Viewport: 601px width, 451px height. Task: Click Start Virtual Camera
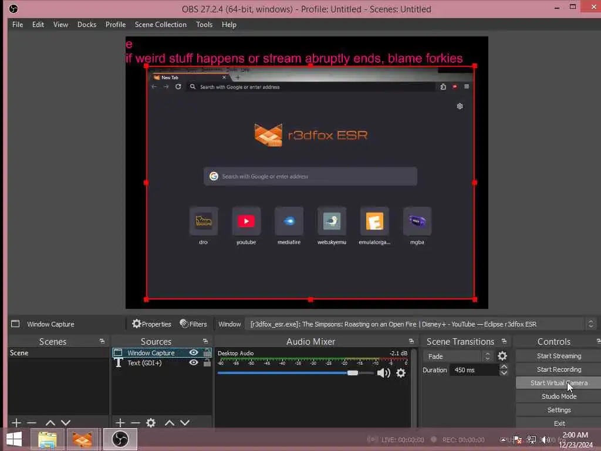[x=559, y=383]
